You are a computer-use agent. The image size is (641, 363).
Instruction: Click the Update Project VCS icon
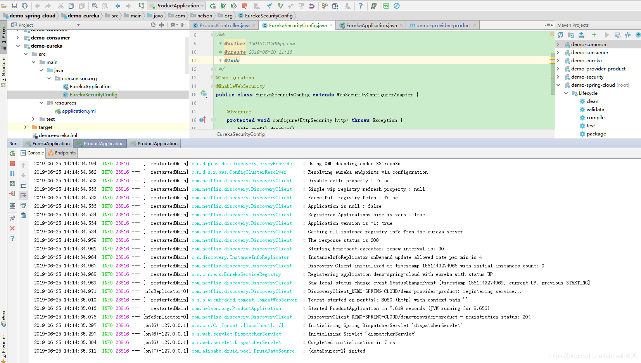pyautogui.click(x=270, y=6)
